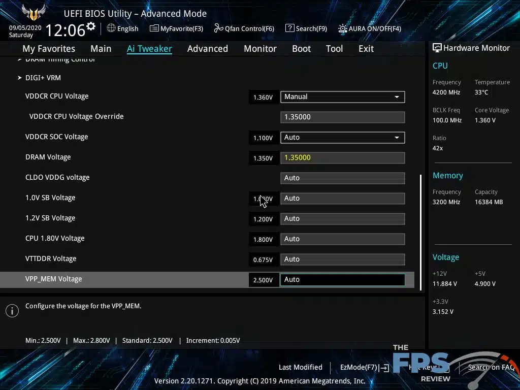This screenshot has height=390, width=520.
Task: Expand the DRAM Timing Control item
Action: click(56, 59)
